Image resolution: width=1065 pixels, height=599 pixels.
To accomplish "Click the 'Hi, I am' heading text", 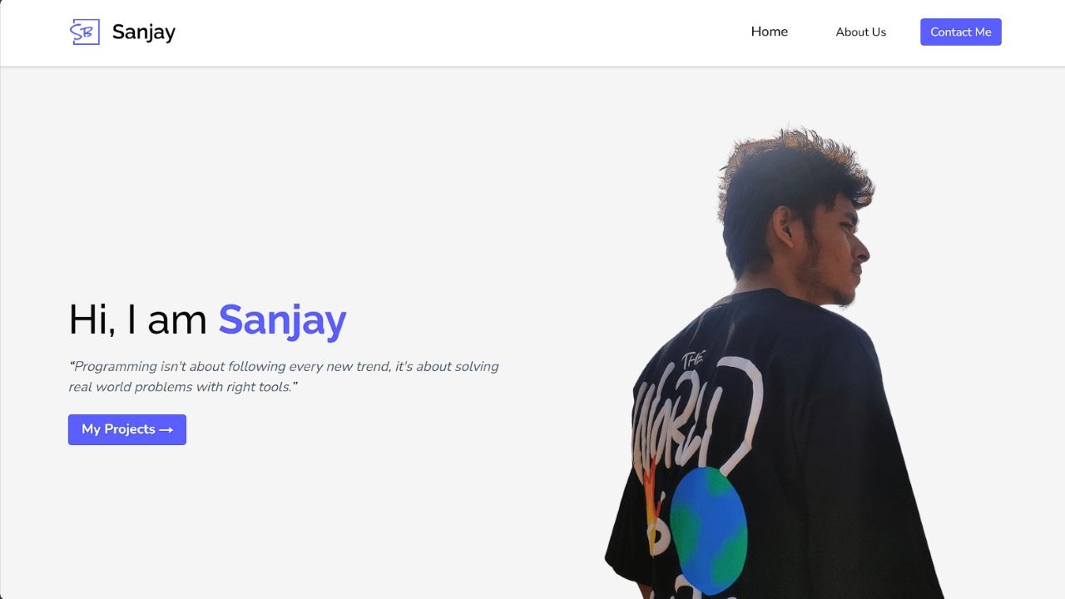I will [138, 320].
